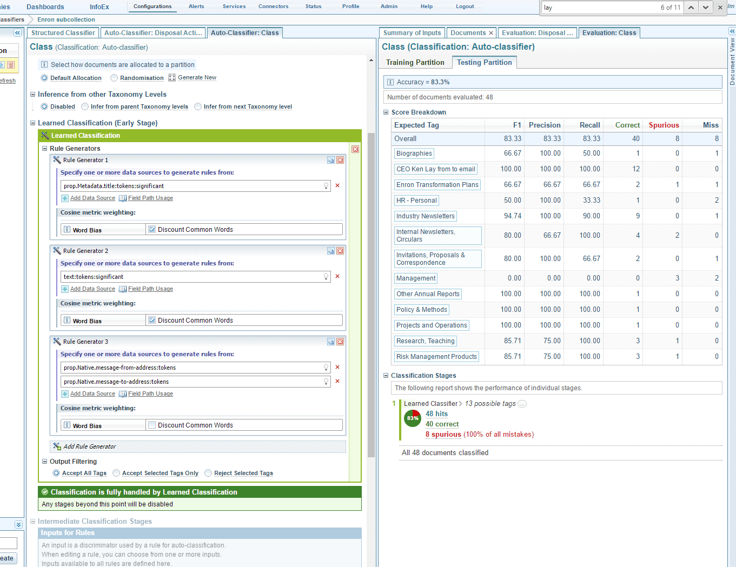Select Default Allocation radio button

point(44,78)
